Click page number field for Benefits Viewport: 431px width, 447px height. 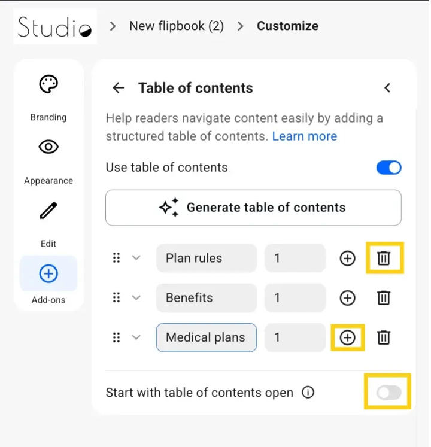[295, 297]
